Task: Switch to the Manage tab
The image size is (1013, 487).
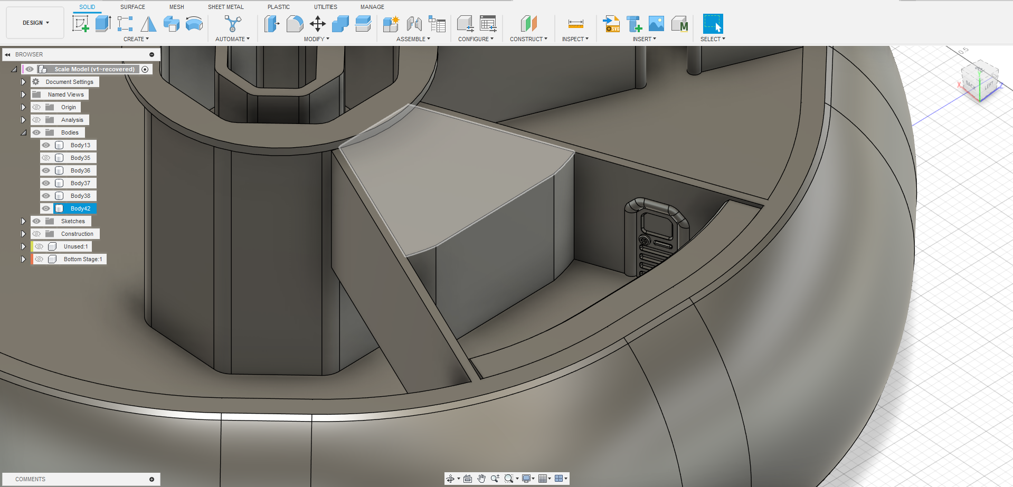Action: [372, 7]
